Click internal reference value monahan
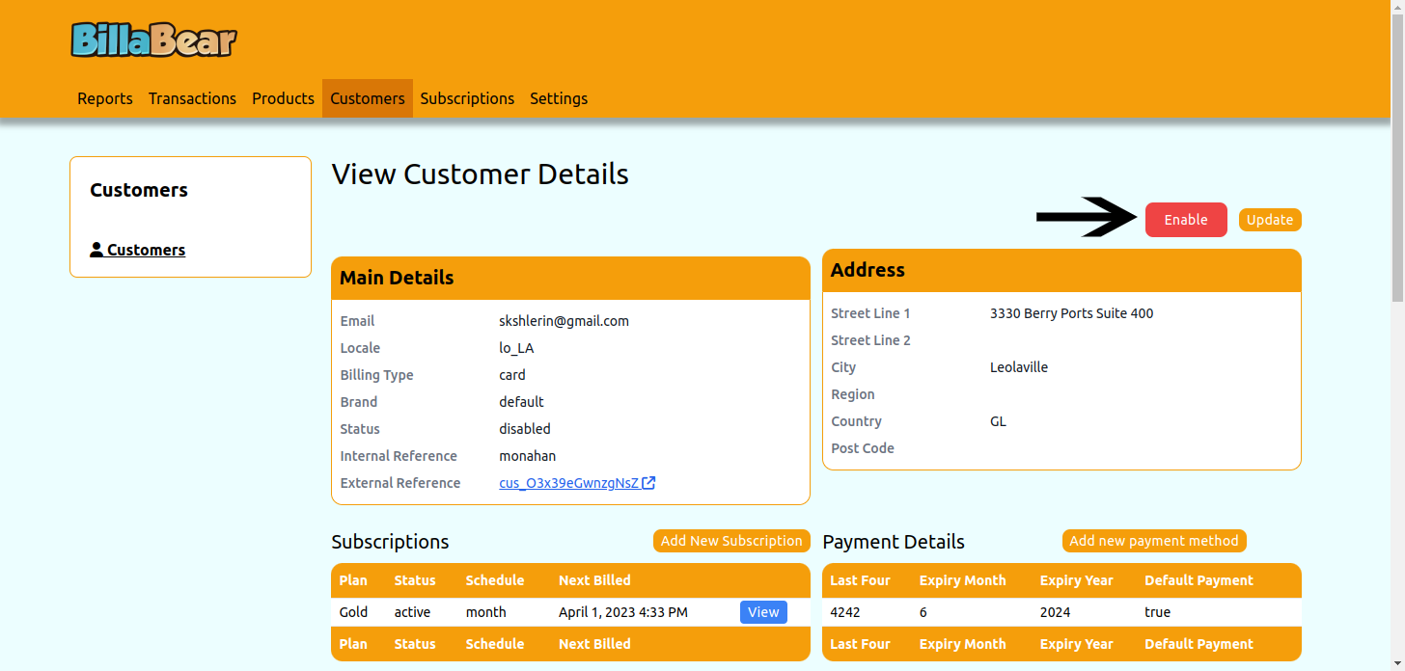This screenshot has width=1405, height=671. coord(527,456)
